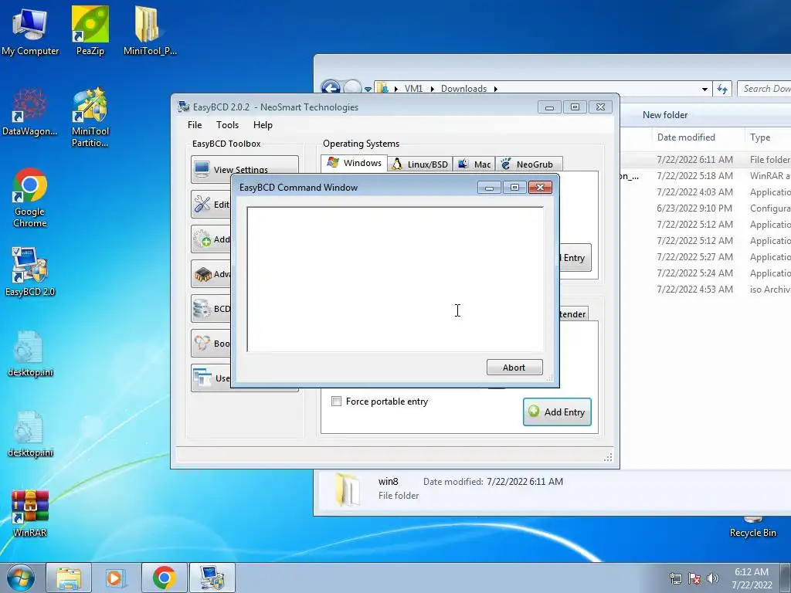Open Action Center flag tray icon

coord(694,578)
